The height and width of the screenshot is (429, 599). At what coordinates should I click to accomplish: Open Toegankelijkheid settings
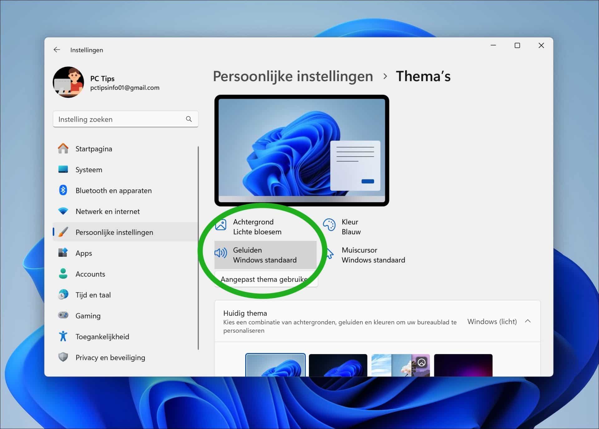click(125, 337)
